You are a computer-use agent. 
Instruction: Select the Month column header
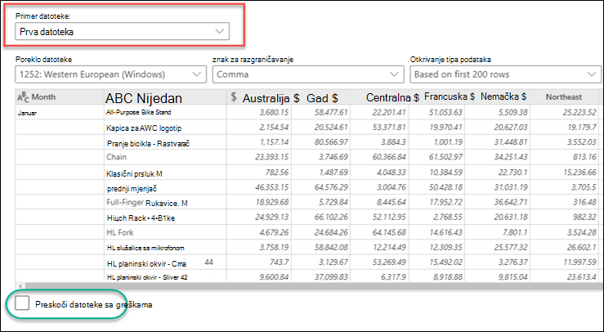[x=60, y=96]
